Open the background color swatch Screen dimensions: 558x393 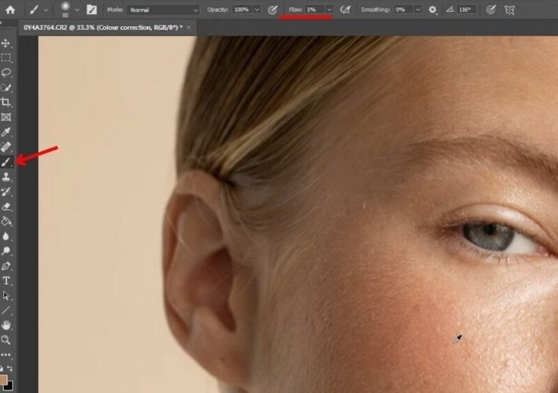pos(10,387)
